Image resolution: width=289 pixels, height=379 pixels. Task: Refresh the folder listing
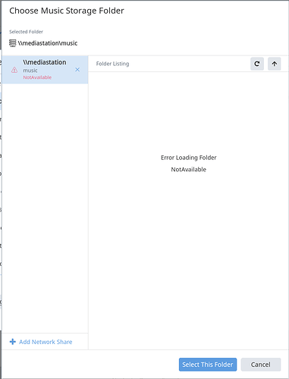257,64
